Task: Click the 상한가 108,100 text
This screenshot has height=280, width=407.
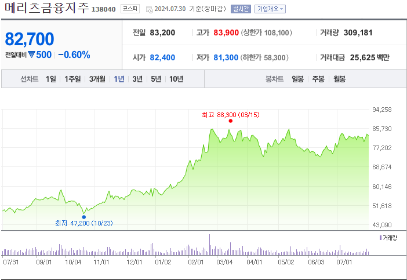Action: tap(267, 32)
